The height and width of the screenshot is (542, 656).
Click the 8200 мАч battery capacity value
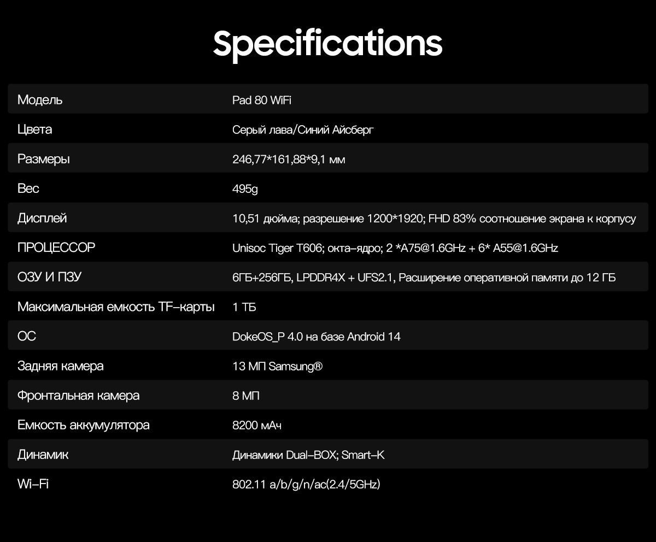click(x=257, y=425)
